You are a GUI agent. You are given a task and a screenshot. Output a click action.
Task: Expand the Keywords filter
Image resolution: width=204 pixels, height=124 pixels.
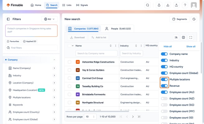(54, 105)
